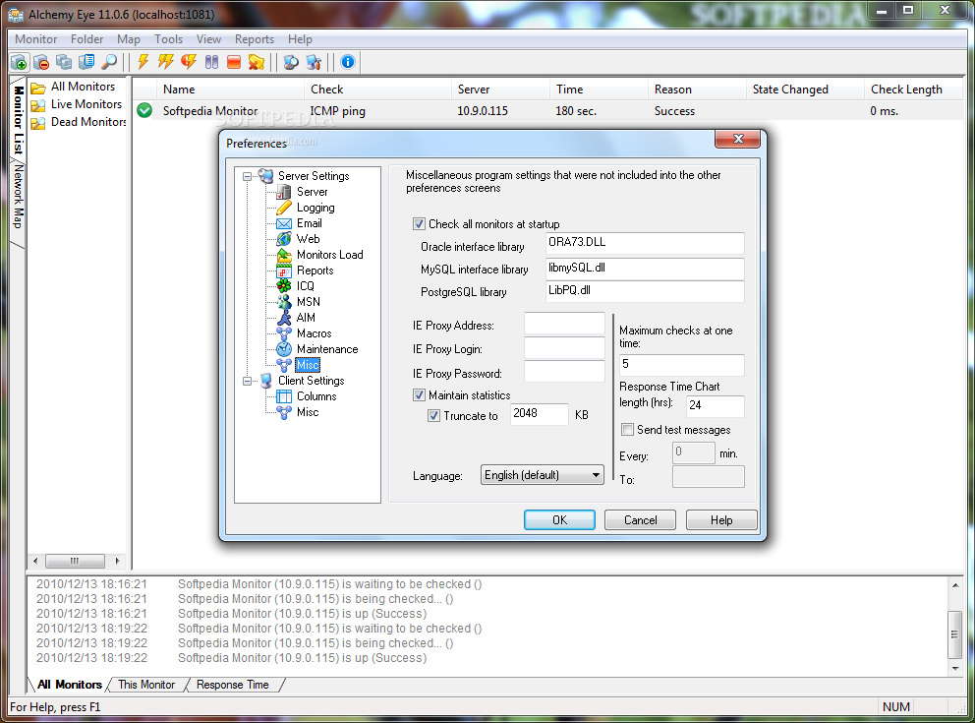
Task: Toggle Maintain statistics checkbox
Action: pyautogui.click(x=419, y=395)
